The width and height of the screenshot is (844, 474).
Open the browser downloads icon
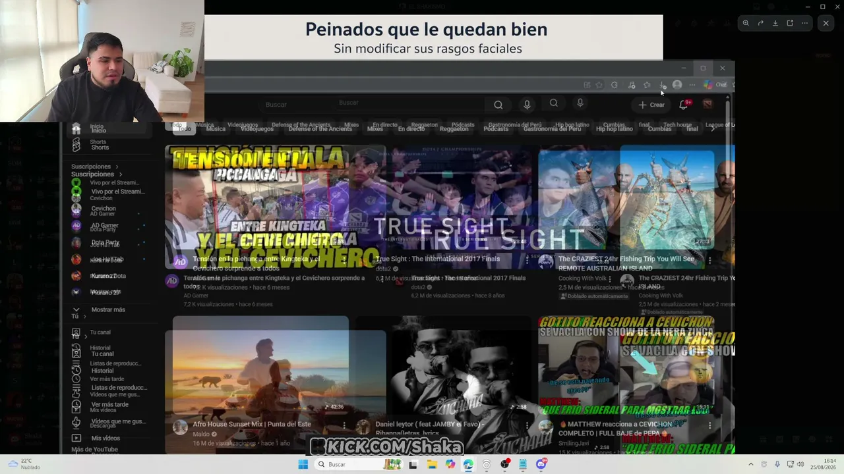pyautogui.click(x=662, y=85)
